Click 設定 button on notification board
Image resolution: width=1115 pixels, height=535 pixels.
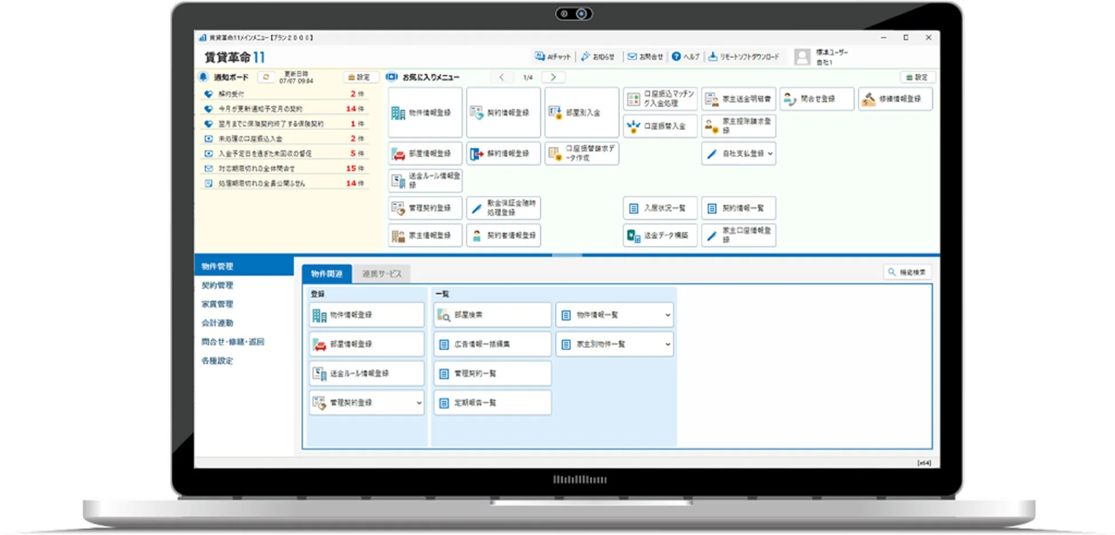(359, 77)
